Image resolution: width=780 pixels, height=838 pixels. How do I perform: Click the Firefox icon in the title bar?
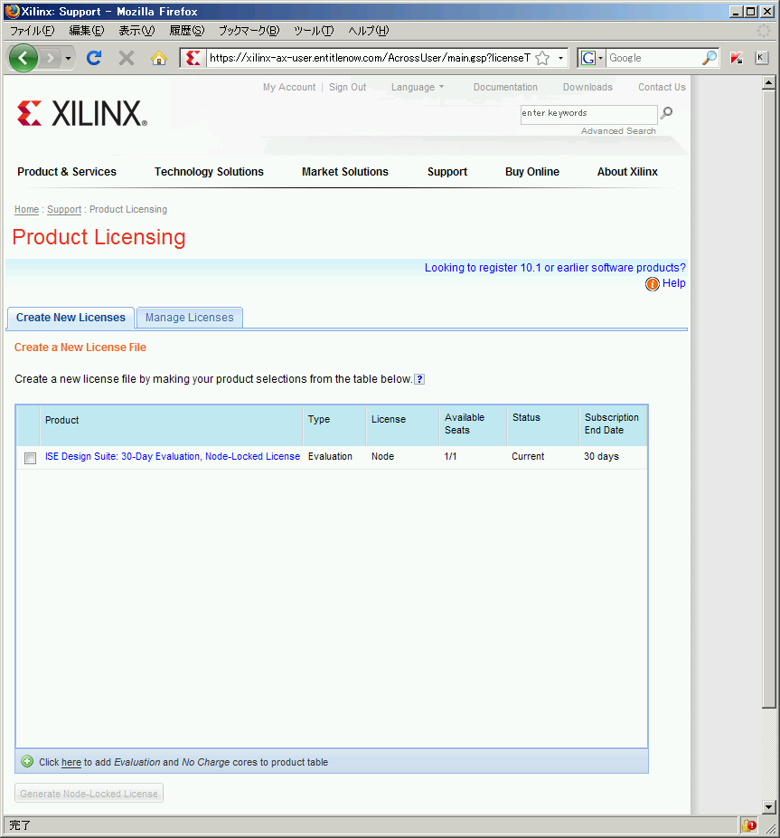pos(12,11)
